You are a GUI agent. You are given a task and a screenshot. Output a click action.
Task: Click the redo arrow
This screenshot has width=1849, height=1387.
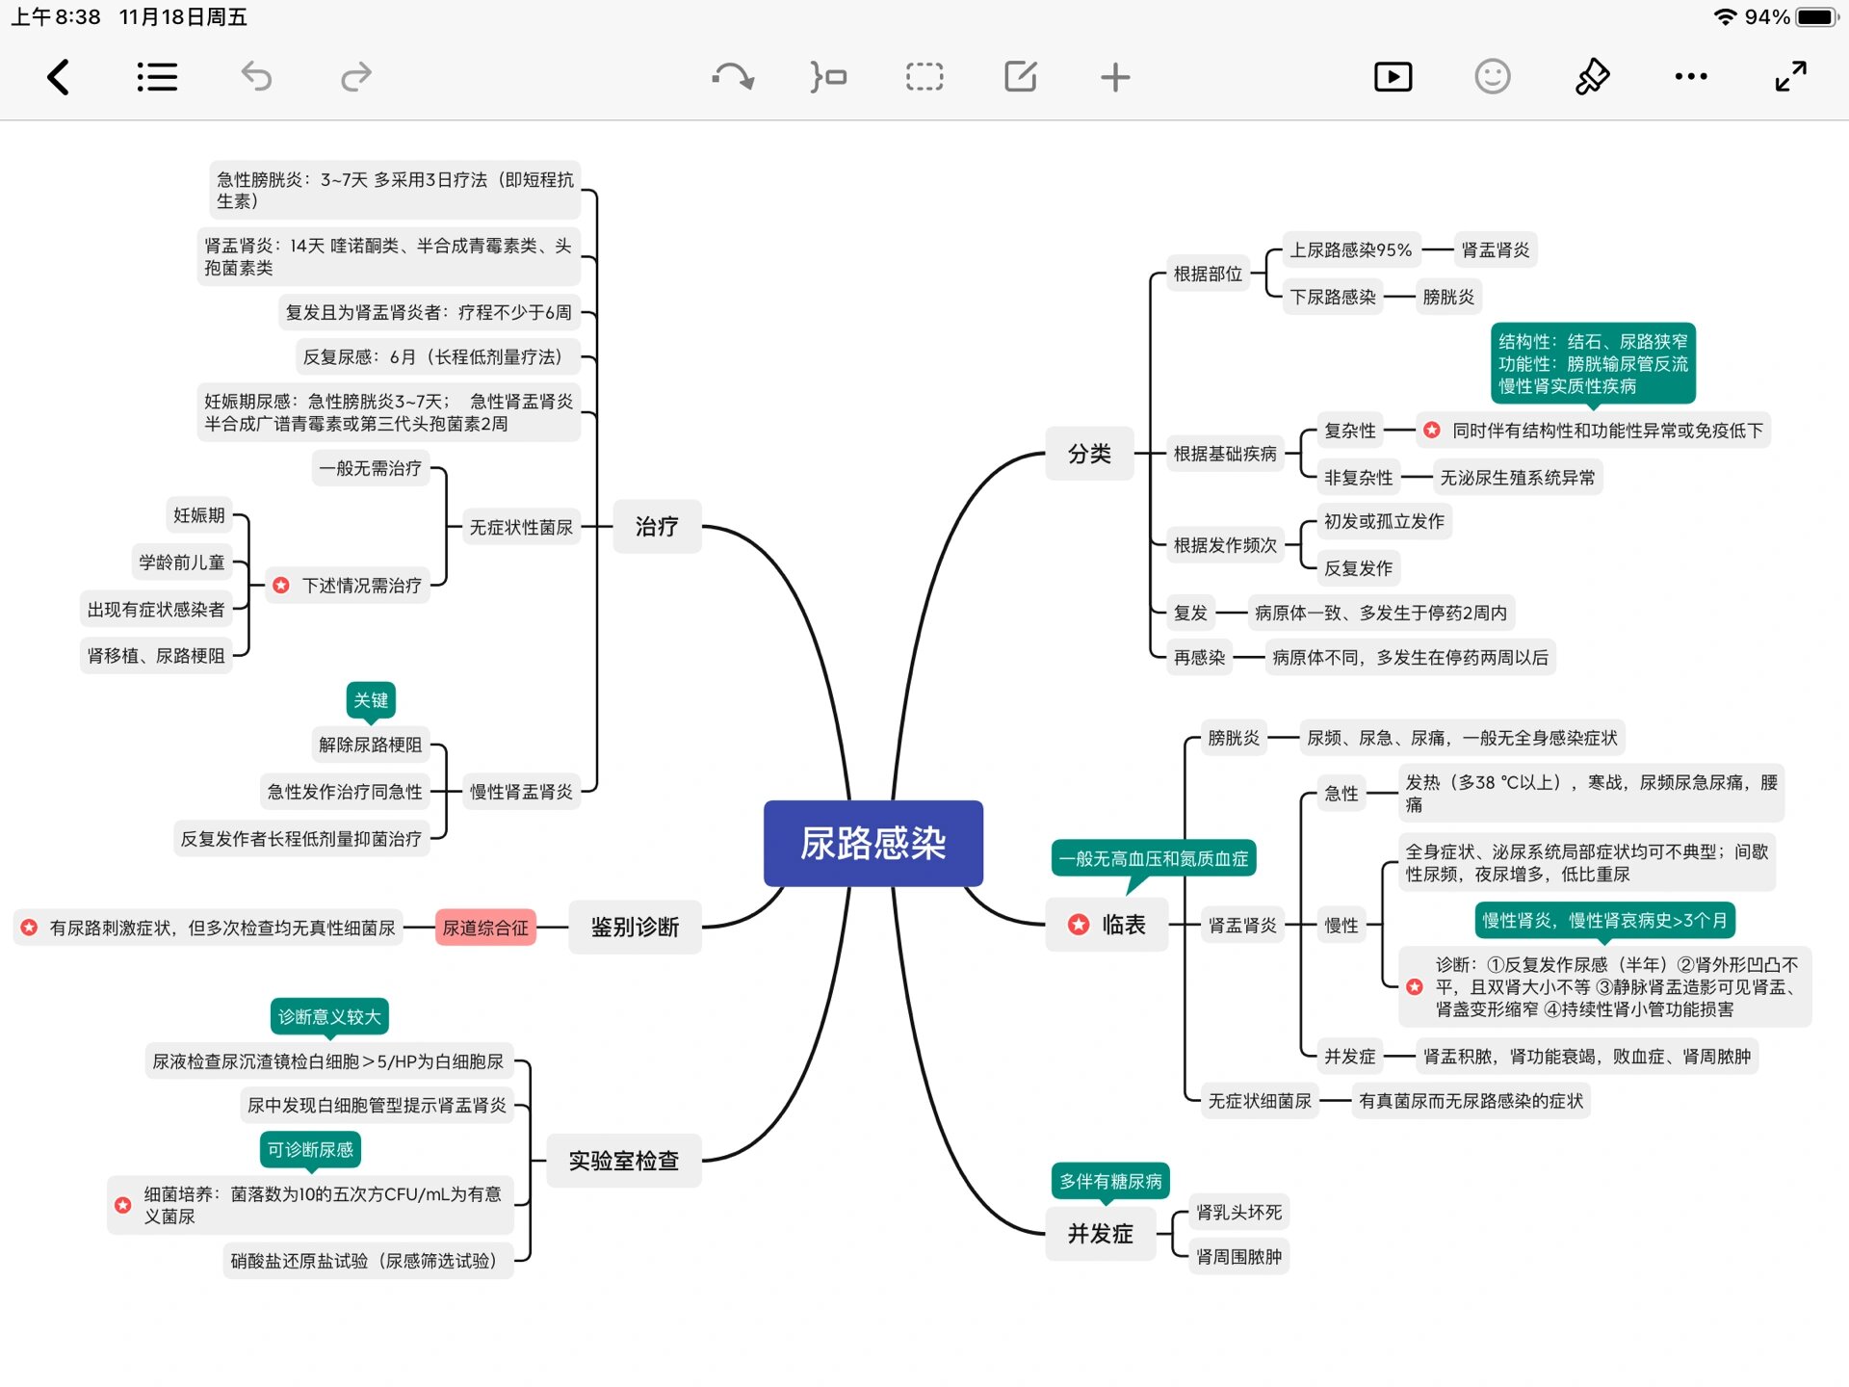355,77
